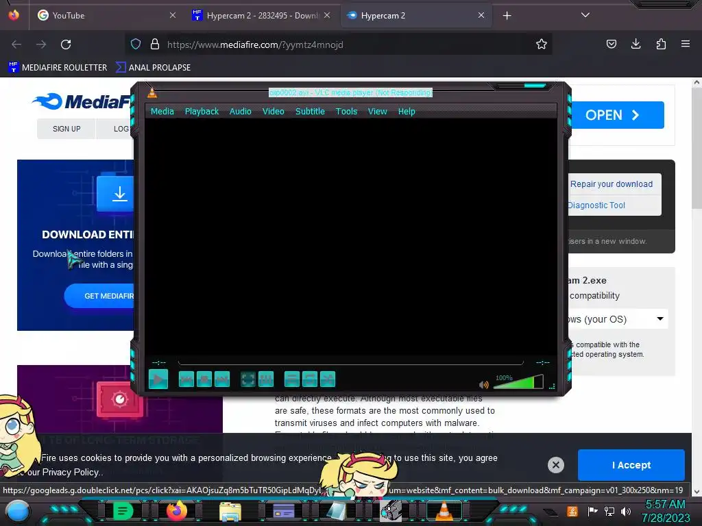Close the active Hypercam 2 tab

click(481, 15)
